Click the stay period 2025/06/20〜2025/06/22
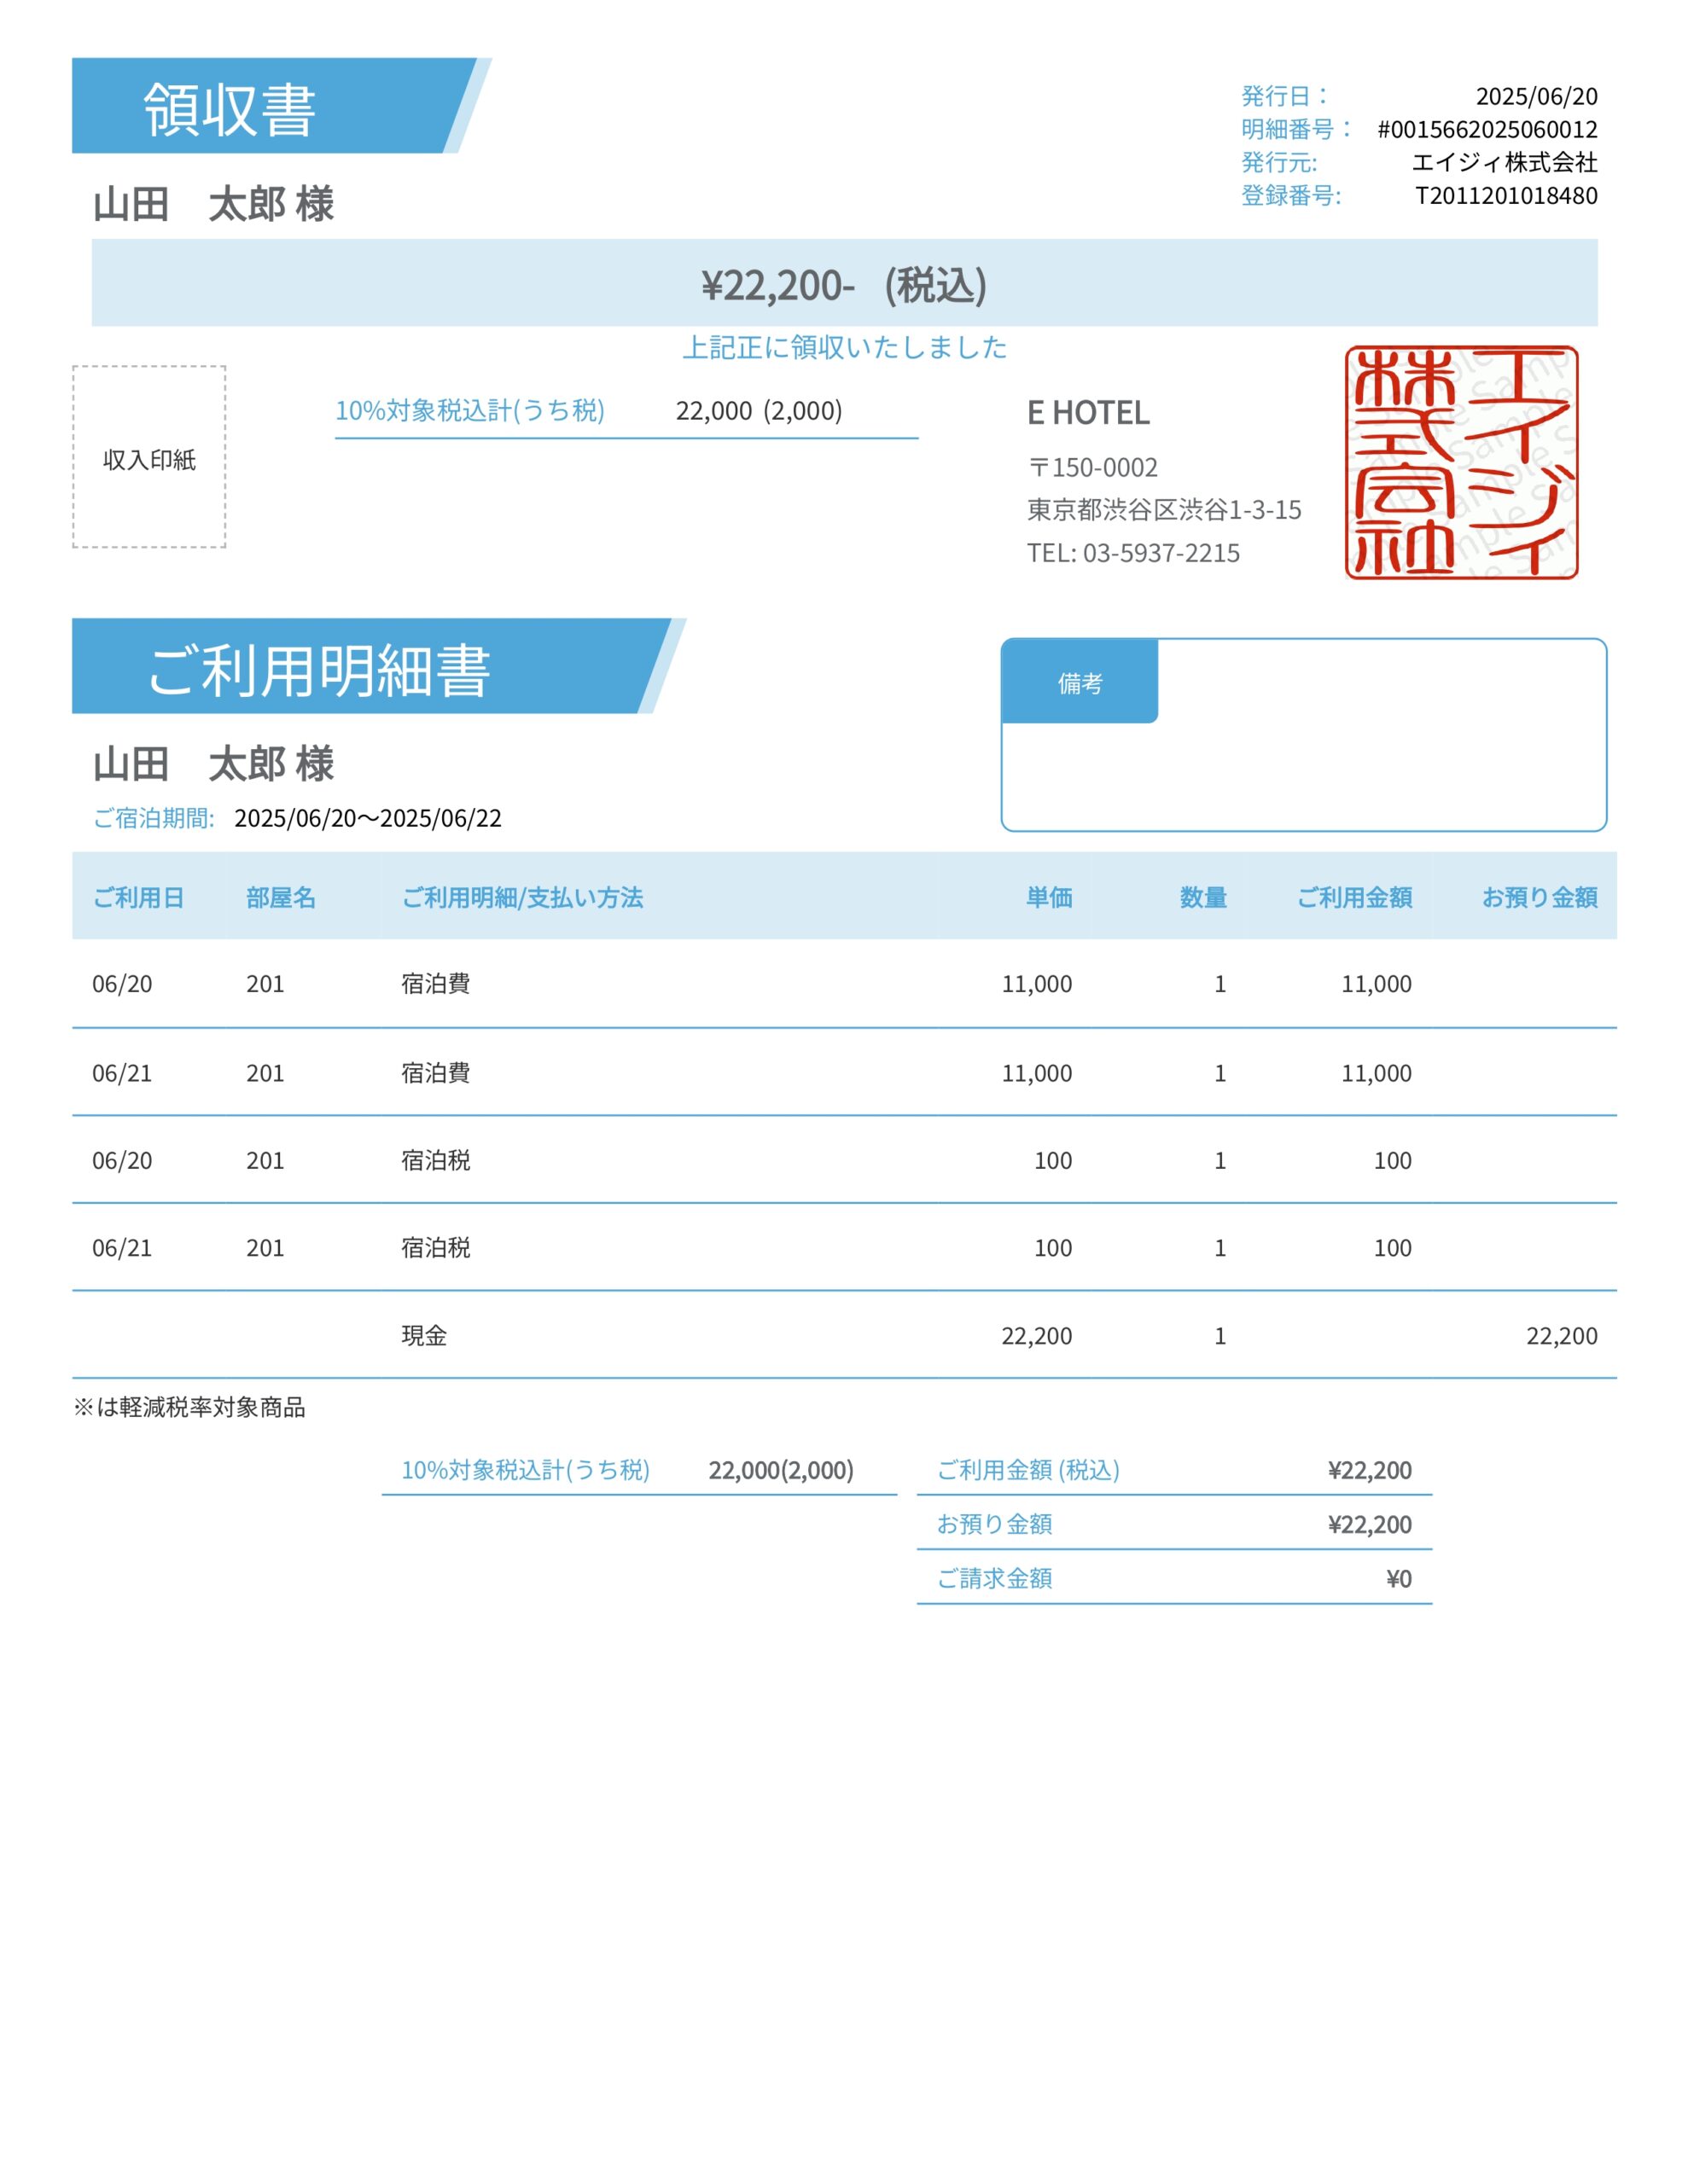The image size is (1688, 2184). tap(367, 818)
